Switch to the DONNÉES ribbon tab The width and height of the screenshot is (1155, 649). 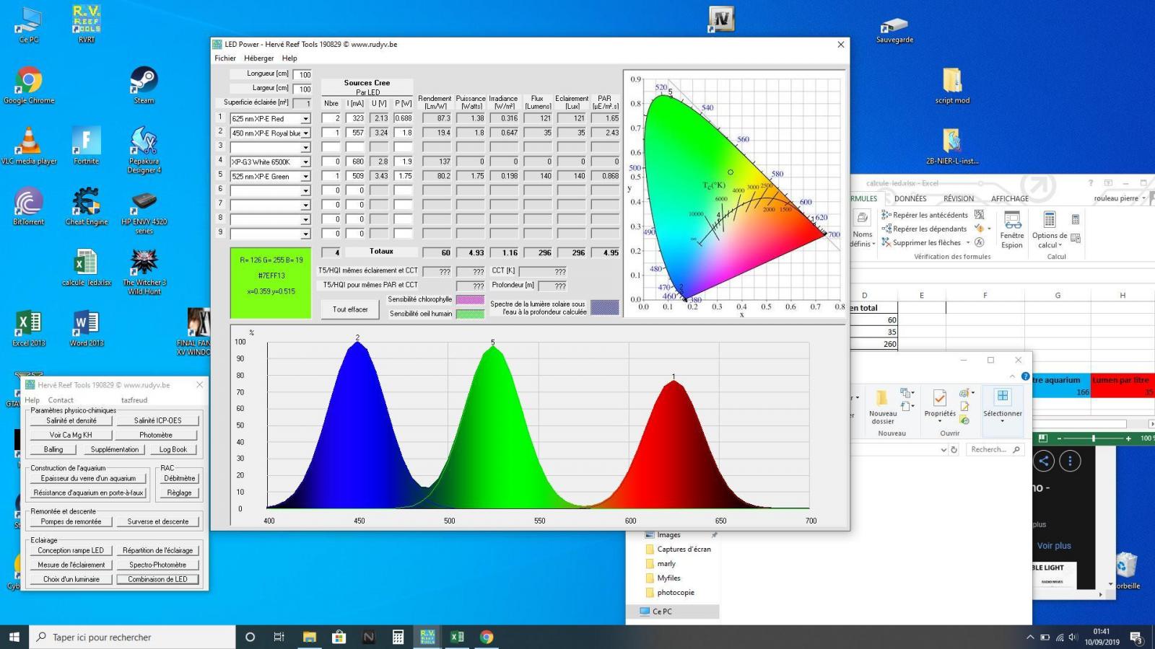pyautogui.click(x=910, y=198)
